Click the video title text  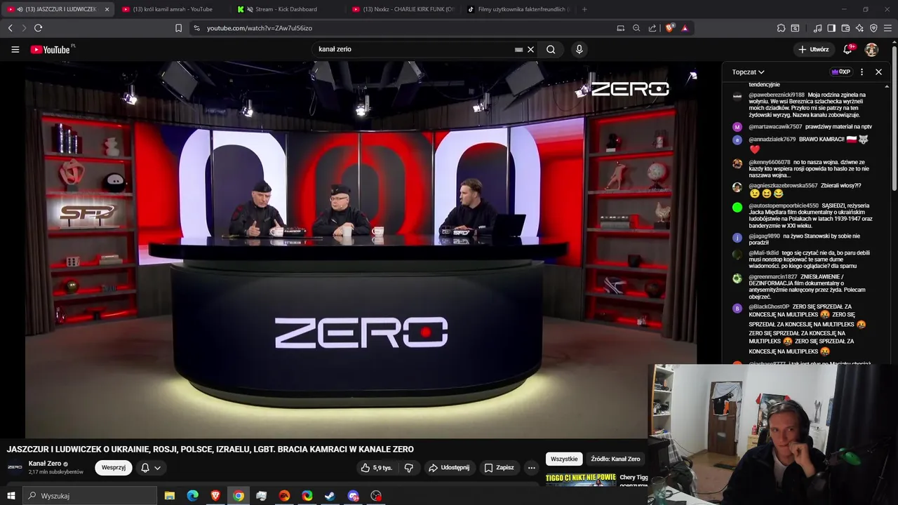click(x=210, y=449)
